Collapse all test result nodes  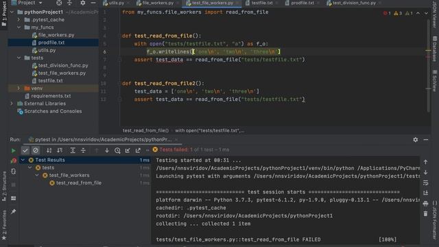[83, 150]
